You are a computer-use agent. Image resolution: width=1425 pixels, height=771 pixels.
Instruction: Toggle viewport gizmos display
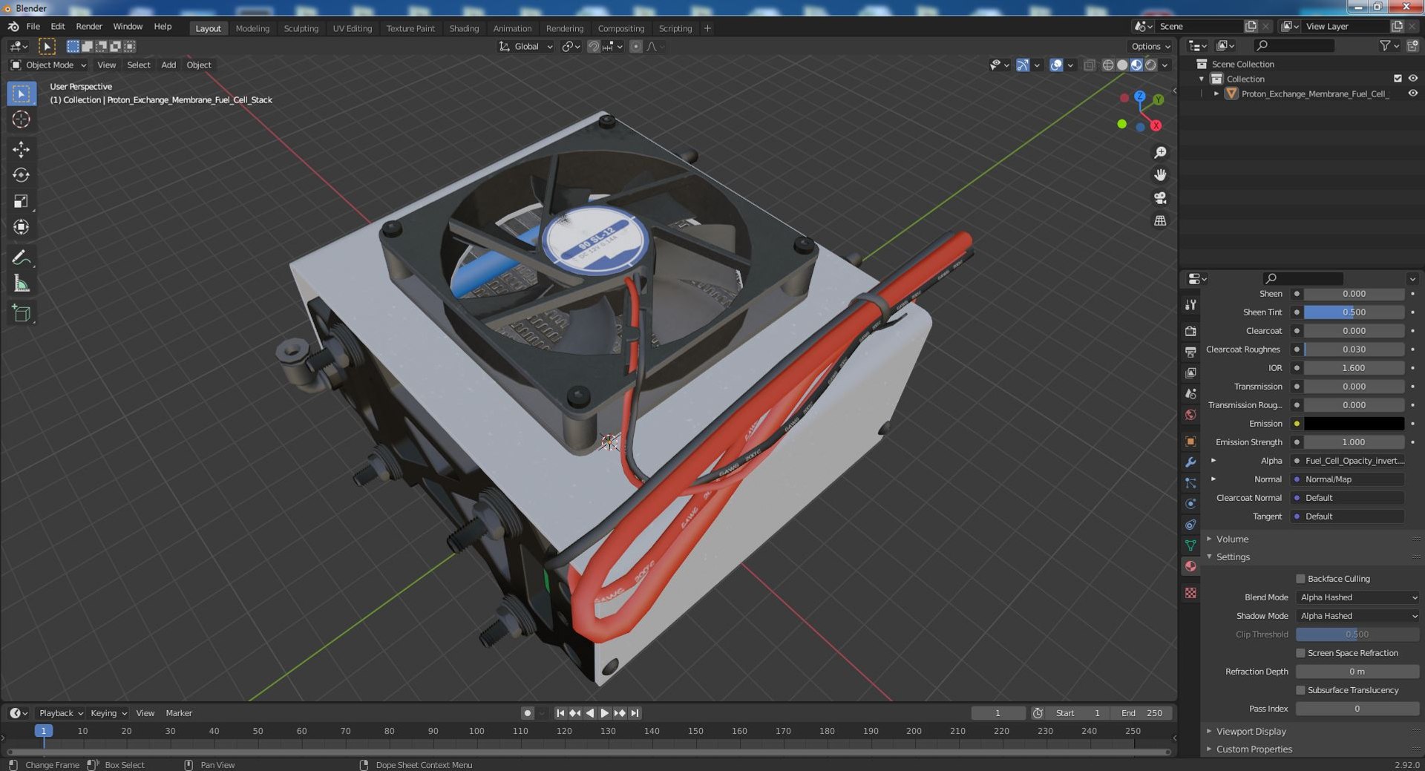pos(1023,65)
